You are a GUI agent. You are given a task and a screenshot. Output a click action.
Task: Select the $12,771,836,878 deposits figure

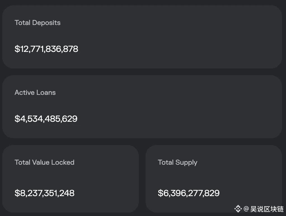point(46,49)
